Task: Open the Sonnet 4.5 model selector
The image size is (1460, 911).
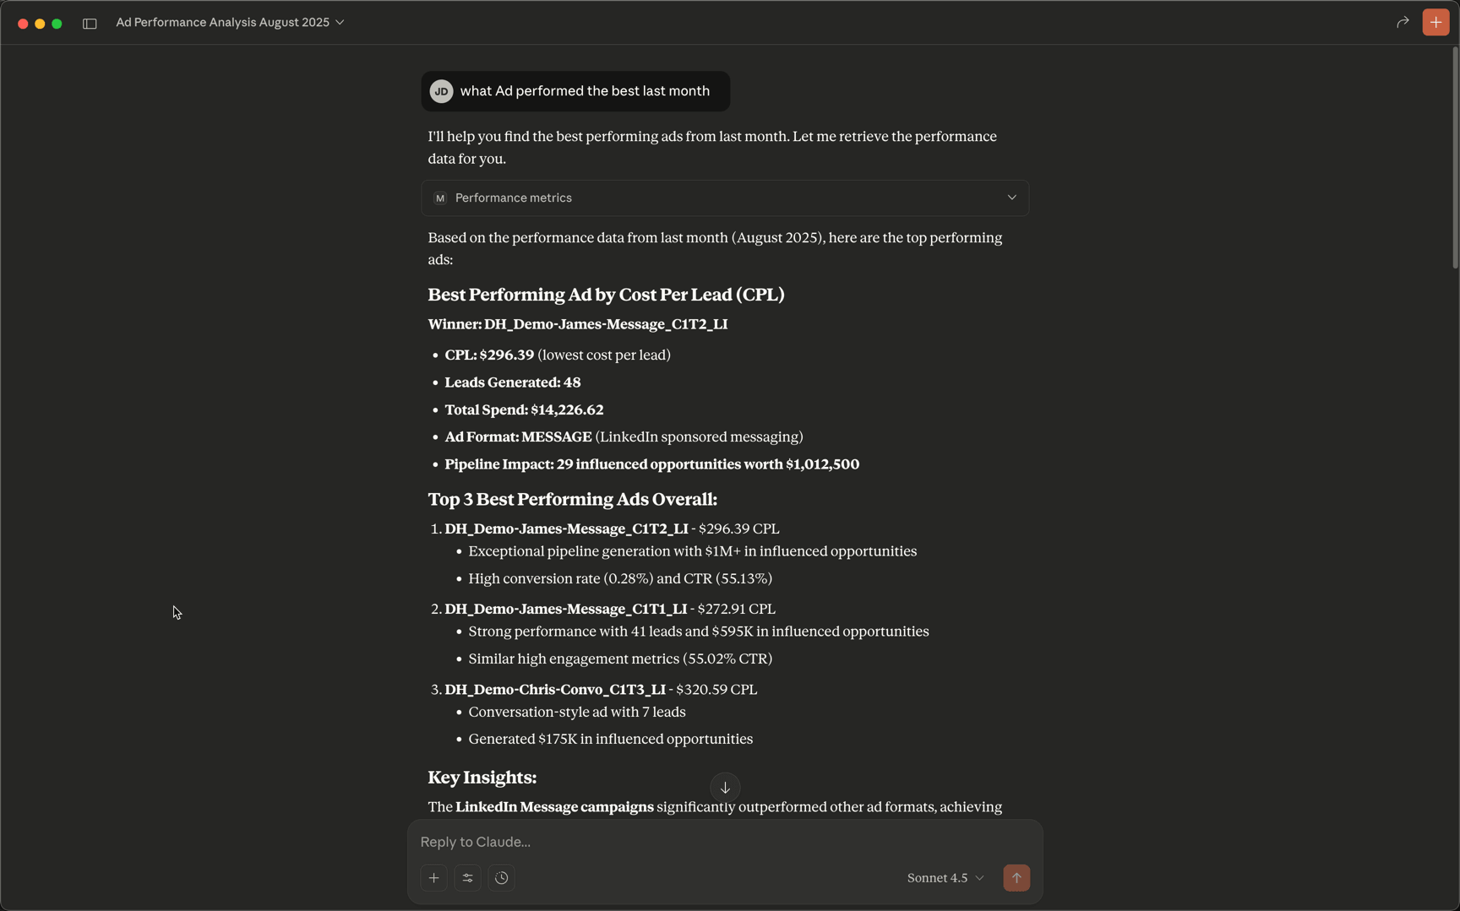Action: 944,878
